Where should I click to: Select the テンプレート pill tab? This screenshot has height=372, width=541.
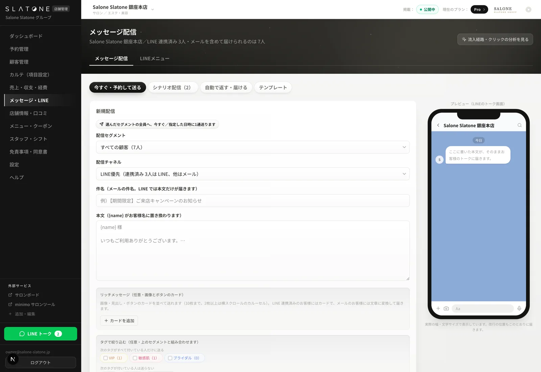[273, 87]
